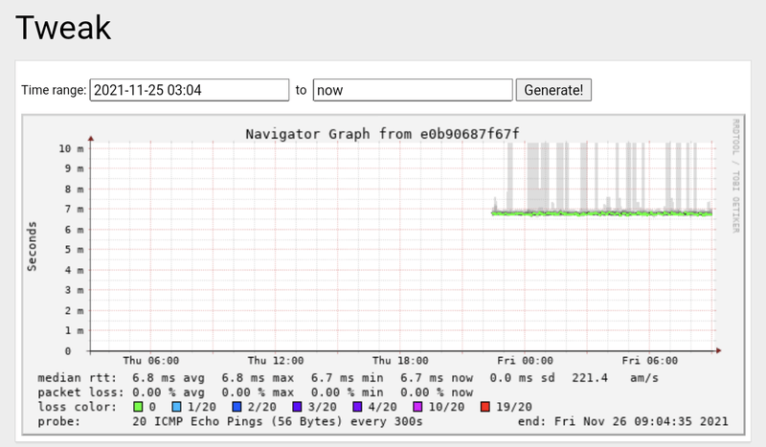
Task: Click the 'Fri 00:00' axis label
Action: [x=525, y=361]
